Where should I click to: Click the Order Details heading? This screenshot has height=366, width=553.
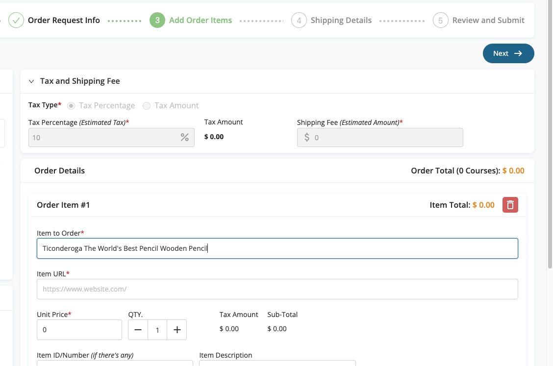(60, 171)
